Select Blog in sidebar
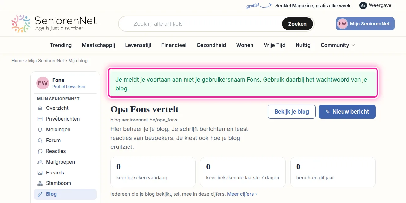406x203 pixels. [65, 194]
